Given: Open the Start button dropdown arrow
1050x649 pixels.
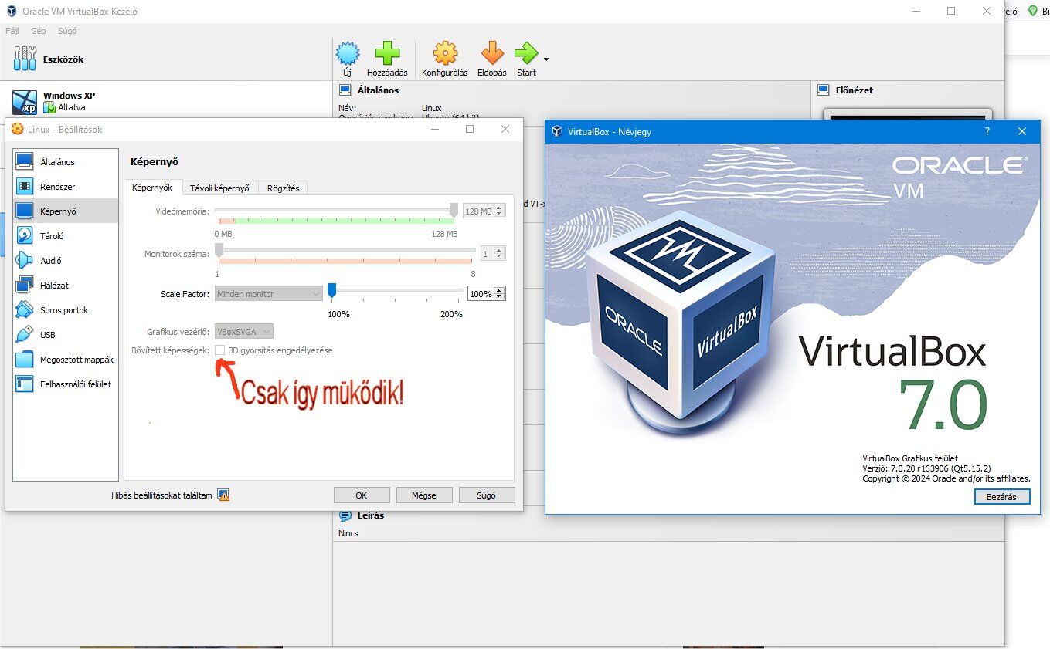Looking at the screenshot, I should 546,59.
